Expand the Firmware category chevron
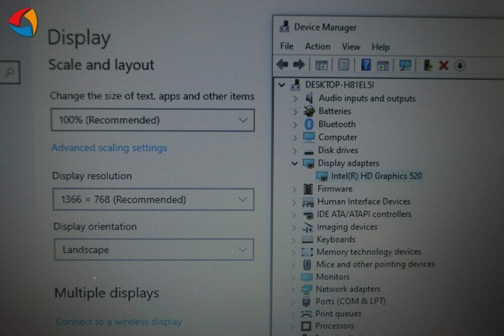The image size is (504, 336). tap(294, 189)
